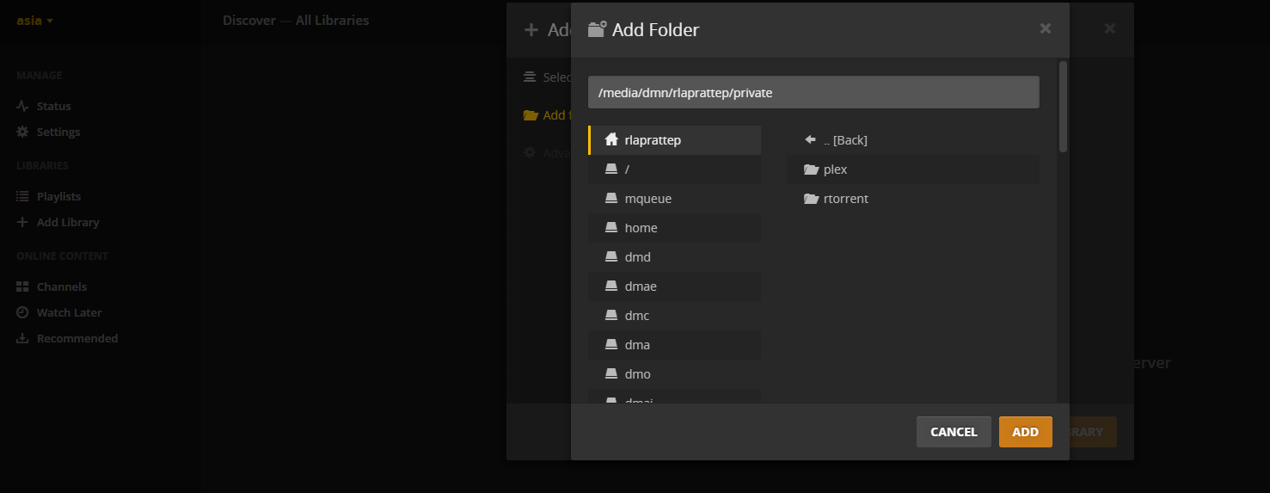Open the plex folder
The height and width of the screenshot is (493, 1270).
(913, 169)
